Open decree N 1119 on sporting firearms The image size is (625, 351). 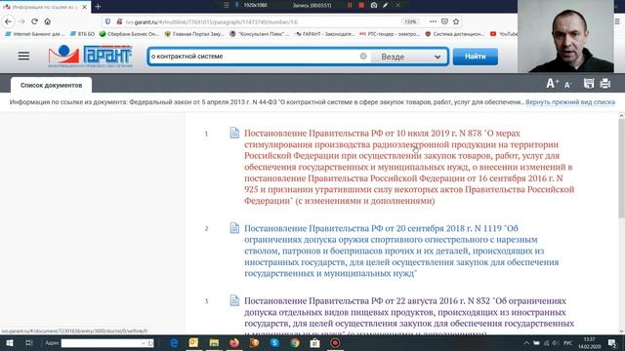401,251
